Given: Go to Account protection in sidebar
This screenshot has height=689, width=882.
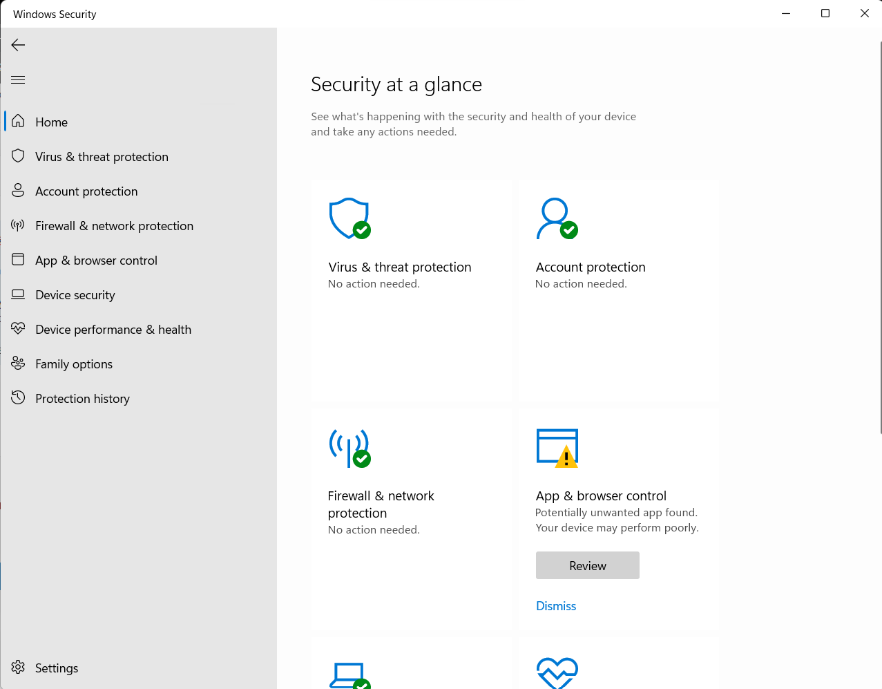Looking at the screenshot, I should 139,191.
